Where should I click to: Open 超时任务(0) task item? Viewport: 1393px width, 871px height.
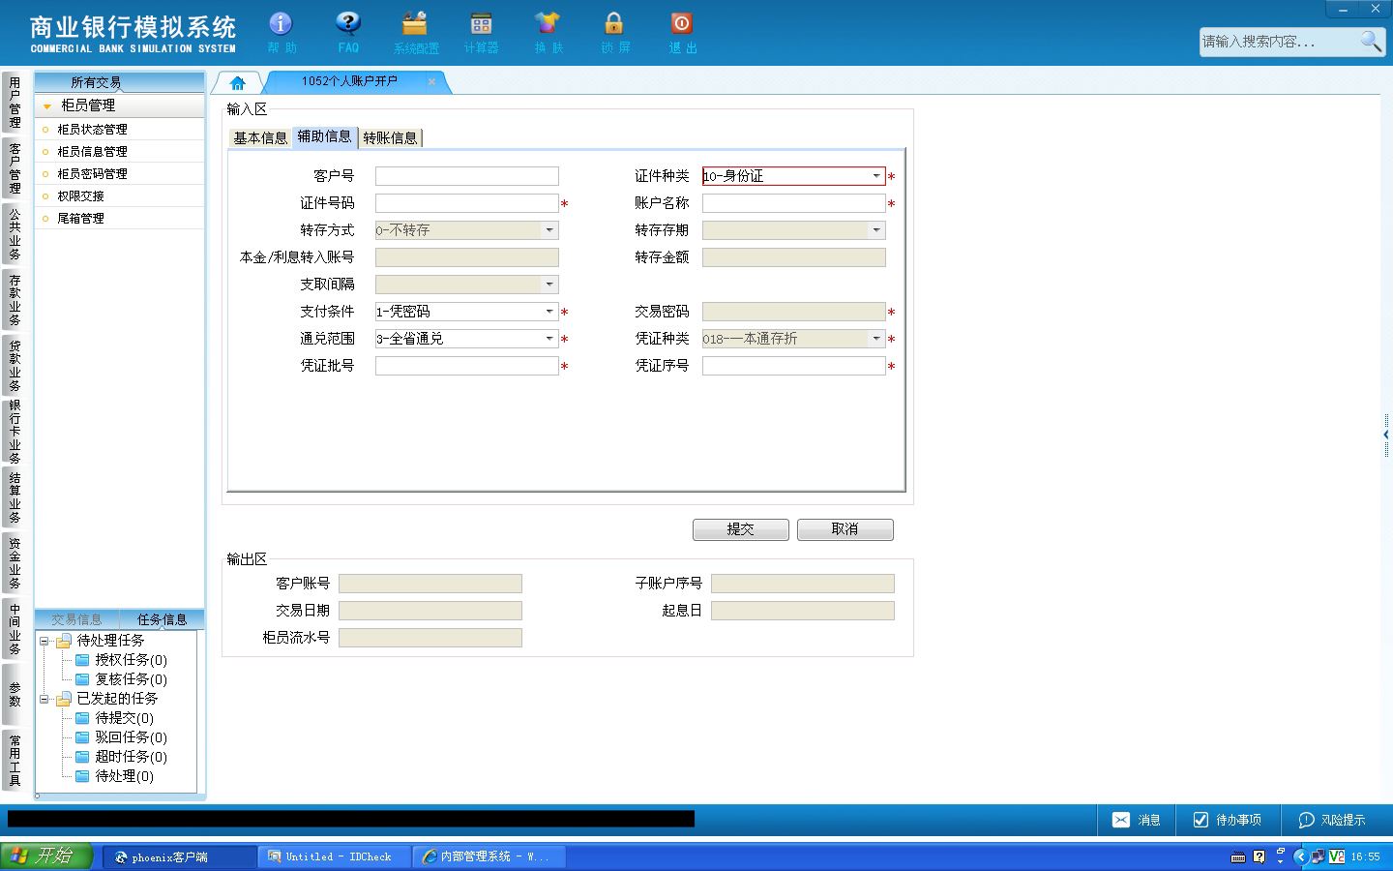[121, 757]
